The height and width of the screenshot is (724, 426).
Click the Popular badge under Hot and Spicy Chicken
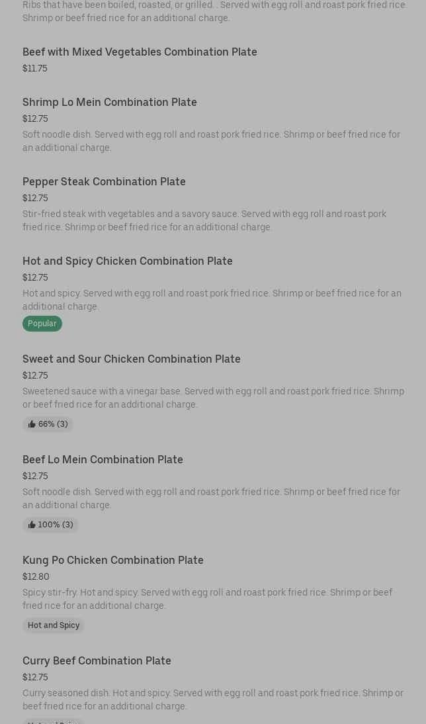pyautogui.click(x=42, y=324)
